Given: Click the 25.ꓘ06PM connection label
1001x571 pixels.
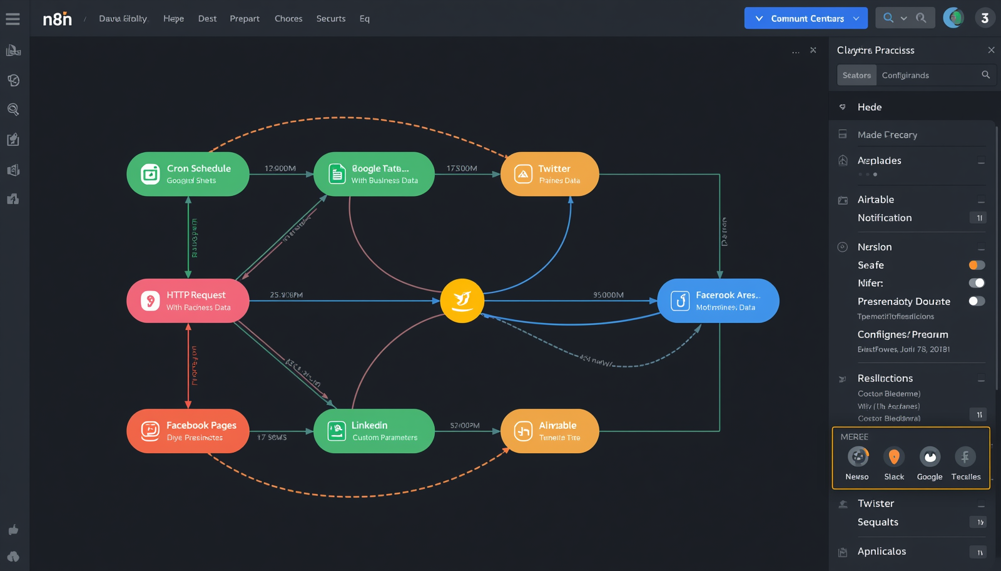Looking at the screenshot, I should tap(286, 295).
